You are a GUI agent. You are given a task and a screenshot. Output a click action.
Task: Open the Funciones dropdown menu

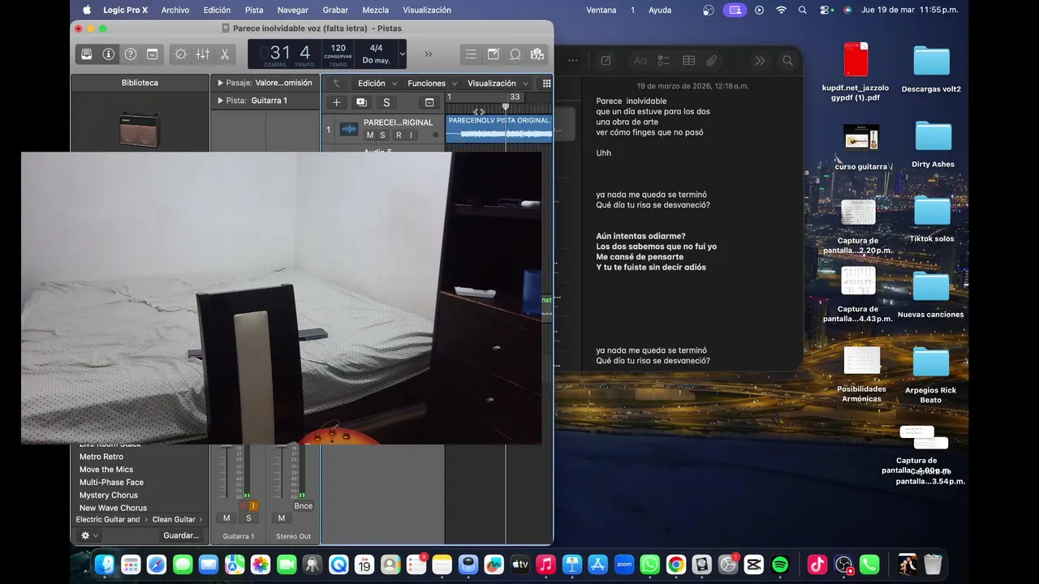click(432, 83)
